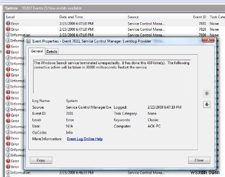Screen dimensions: 225x177
Task: Click the Keywords value Classic
Action: (153, 120)
